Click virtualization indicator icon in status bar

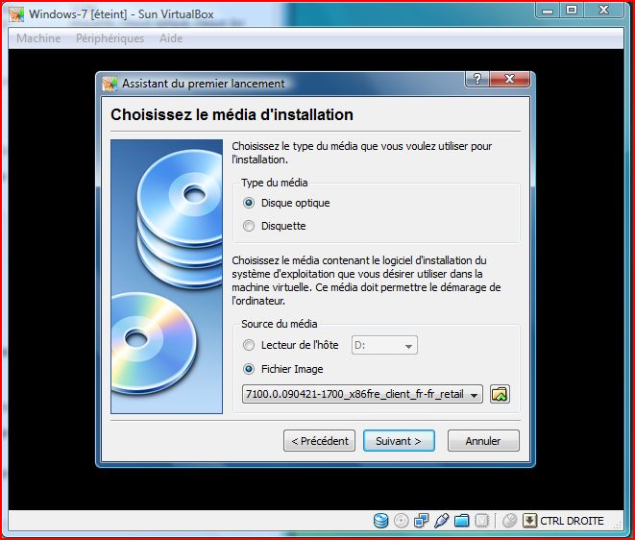tap(481, 521)
